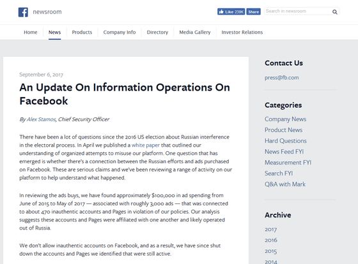Click the Share button

(x=253, y=11)
